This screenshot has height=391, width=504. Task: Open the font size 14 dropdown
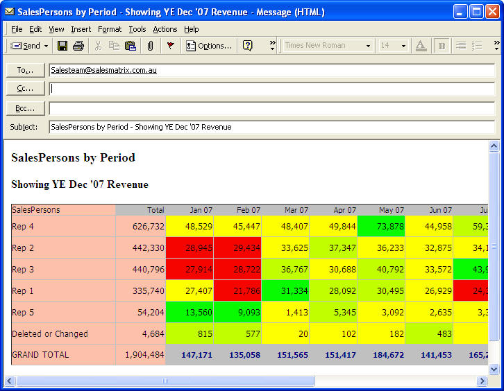point(404,46)
